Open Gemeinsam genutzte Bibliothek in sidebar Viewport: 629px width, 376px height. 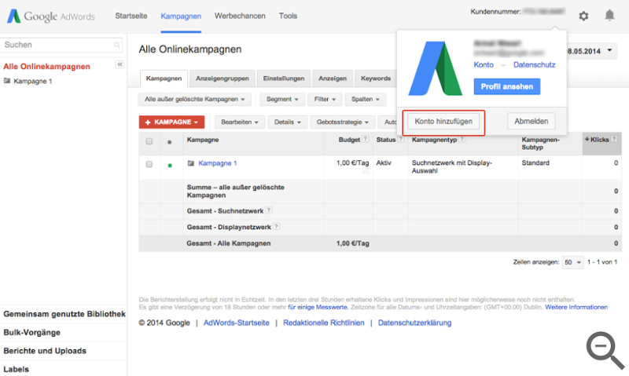[64, 314]
